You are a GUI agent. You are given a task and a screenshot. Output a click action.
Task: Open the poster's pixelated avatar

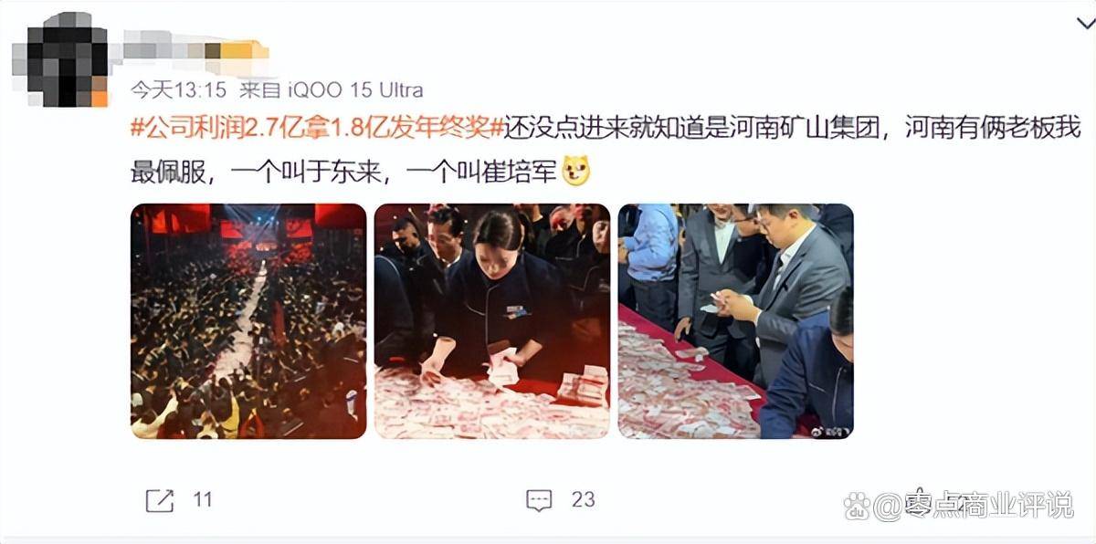[x=67, y=60]
